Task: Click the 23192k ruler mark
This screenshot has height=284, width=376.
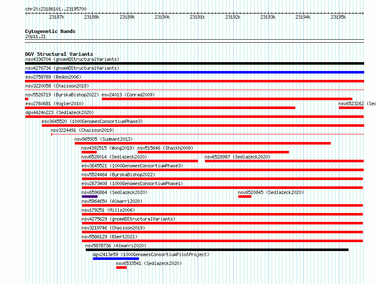Action: [x=233, y=17]
